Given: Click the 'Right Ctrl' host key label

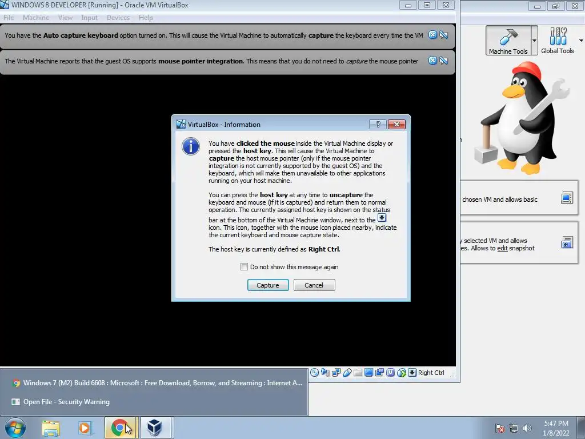Looking at the screenshot, I should point(431,373).
